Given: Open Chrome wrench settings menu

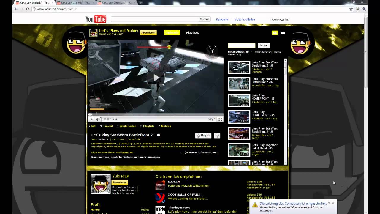Looking at the screenshot, I should tap(364, 9).
